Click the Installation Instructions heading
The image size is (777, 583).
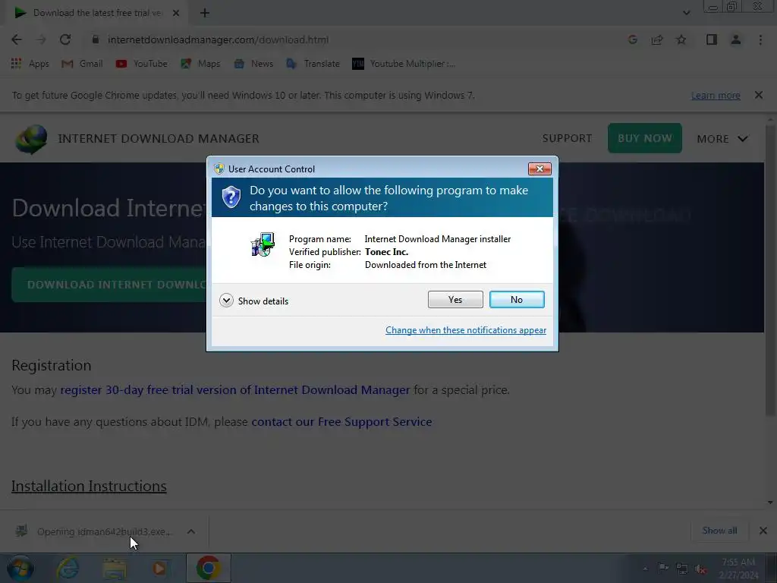89,487
